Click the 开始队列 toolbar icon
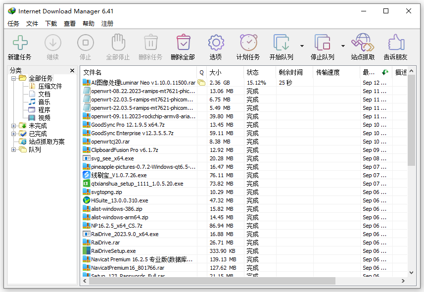This screenshot has height=292, width=424. [x=281, y=43]
